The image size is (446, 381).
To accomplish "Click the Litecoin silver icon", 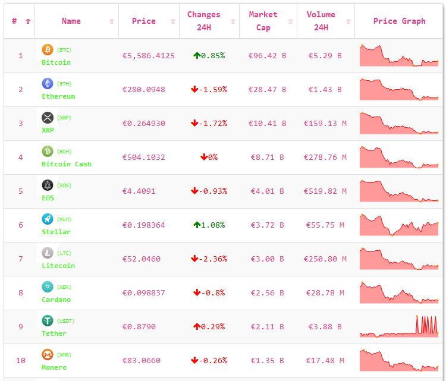I will click(x=48, y=253).
